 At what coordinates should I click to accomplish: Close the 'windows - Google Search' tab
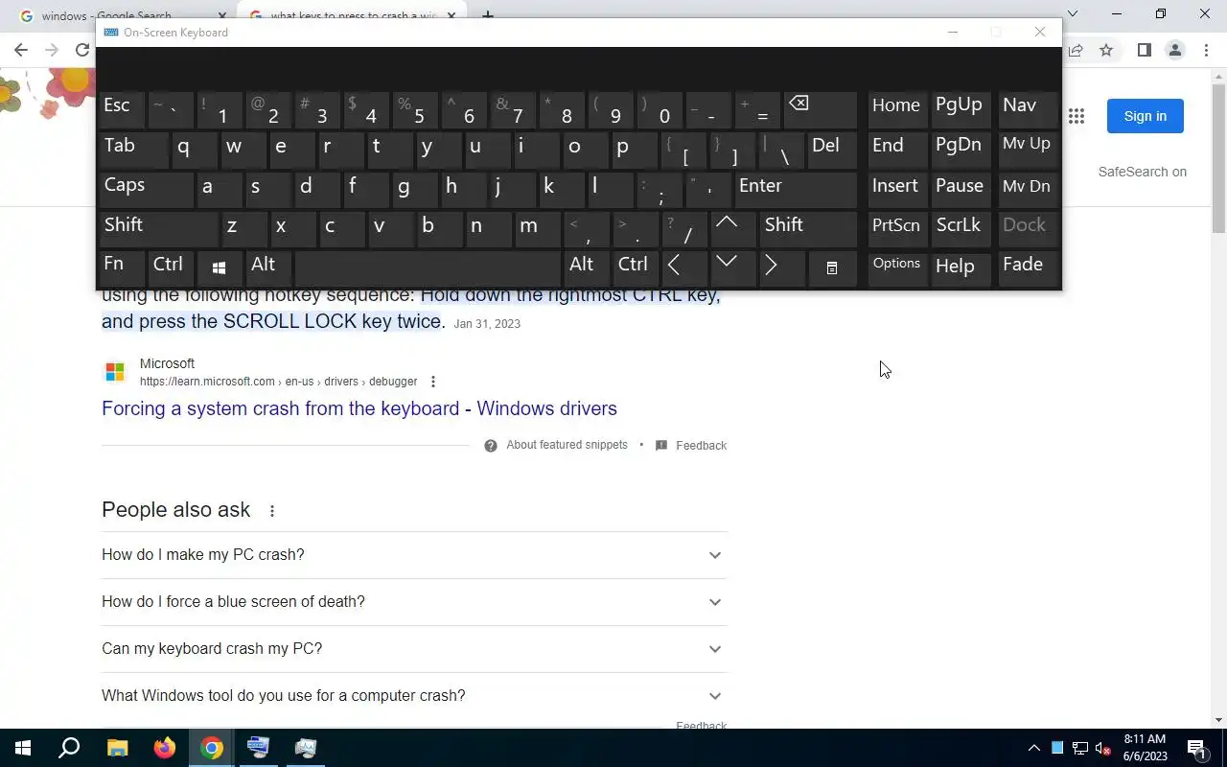tap(222, 15)
